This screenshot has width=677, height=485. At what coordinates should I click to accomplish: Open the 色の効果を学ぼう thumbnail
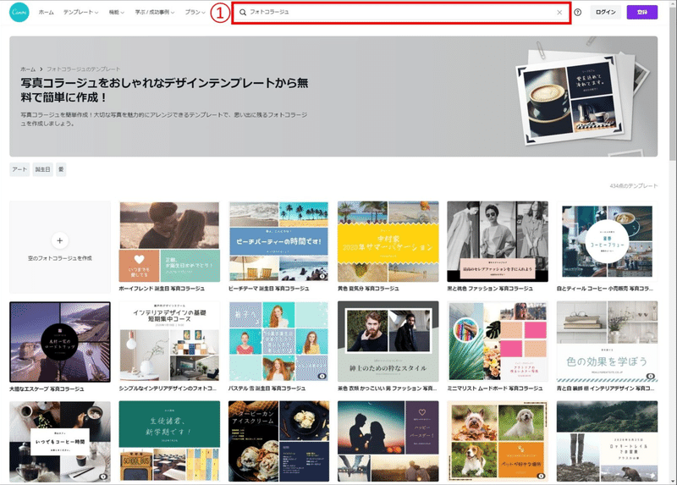[x=607, y=342]
